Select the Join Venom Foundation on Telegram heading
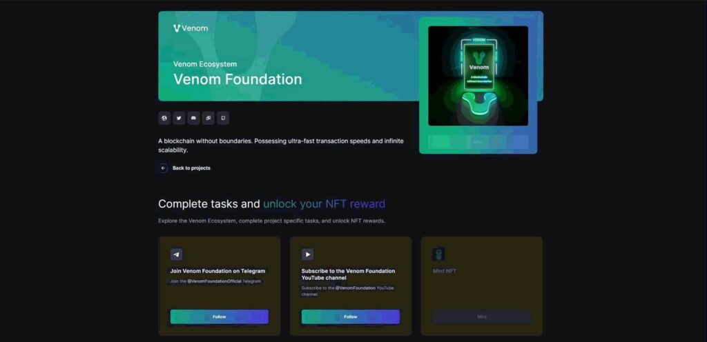This screenshot has height=342, width=707. coord(217,271)
